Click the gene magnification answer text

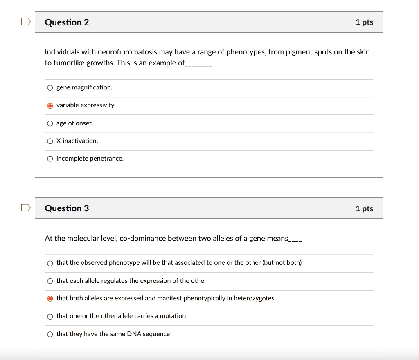pos(84,87)
